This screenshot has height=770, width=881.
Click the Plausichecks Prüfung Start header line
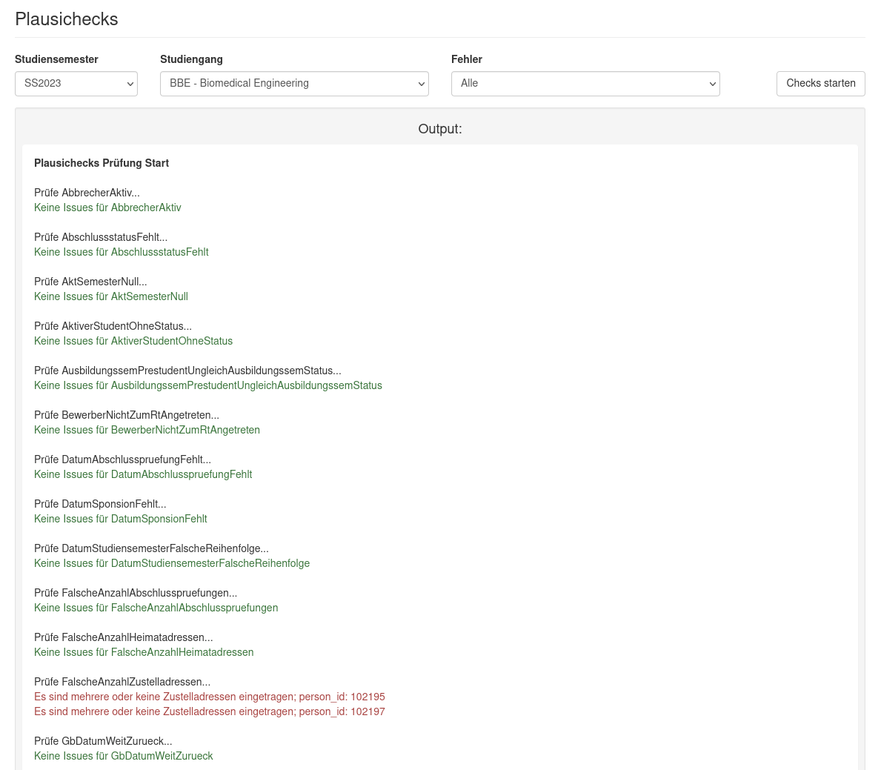coord(102,163)
